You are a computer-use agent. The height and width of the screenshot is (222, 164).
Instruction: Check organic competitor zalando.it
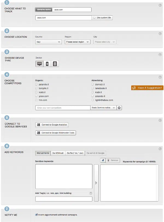36,84
